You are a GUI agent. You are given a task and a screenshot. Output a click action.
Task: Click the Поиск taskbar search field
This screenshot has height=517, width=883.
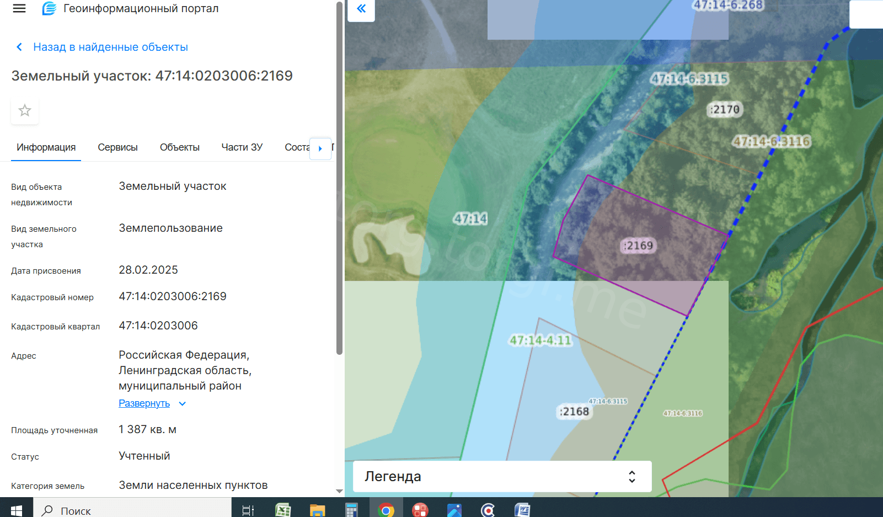[x=132, y=510]
